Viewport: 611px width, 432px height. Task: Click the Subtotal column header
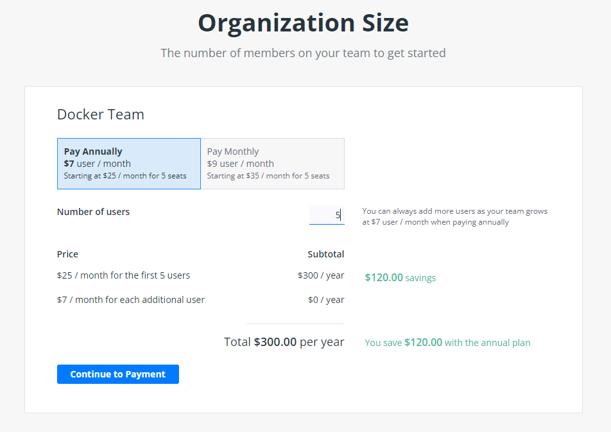tap(326, 254)
